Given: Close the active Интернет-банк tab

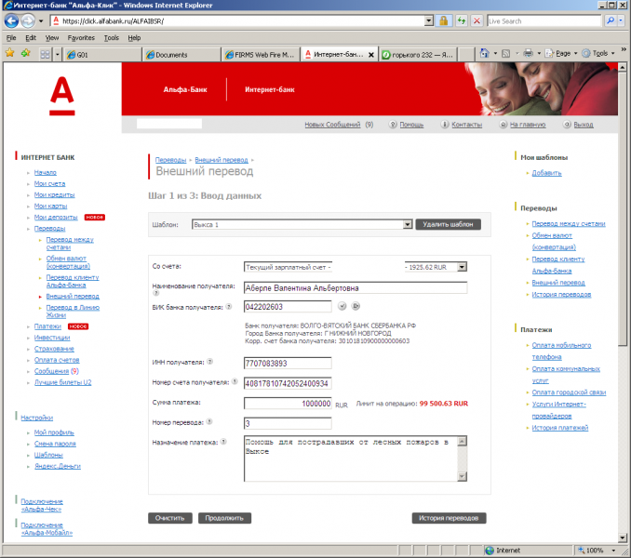Looking at the screenshot, I should tap(371, 55).
